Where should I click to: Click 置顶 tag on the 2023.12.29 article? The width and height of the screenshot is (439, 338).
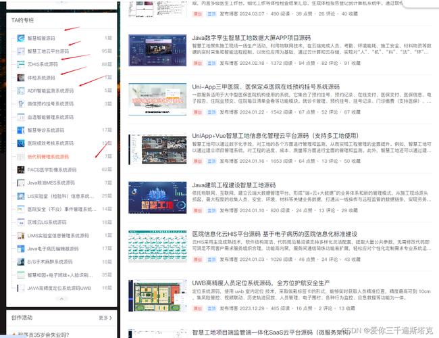click(x=211, y=308)
